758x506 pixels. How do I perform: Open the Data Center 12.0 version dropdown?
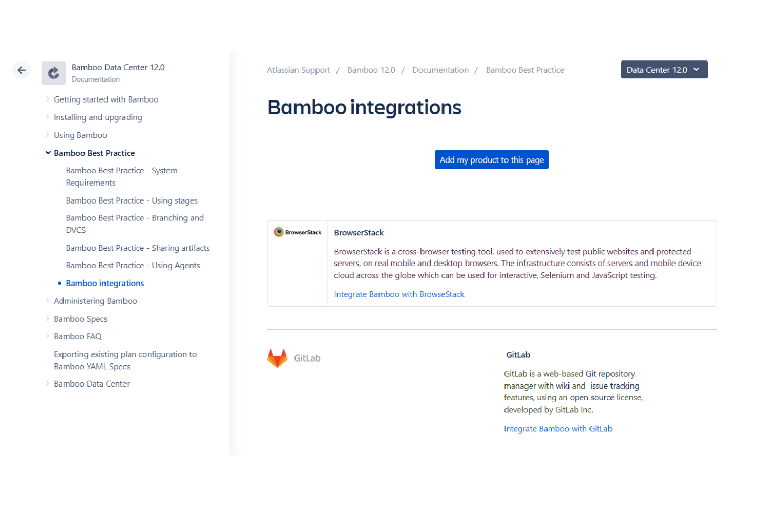pyautogui.click(x=664, y=70)
